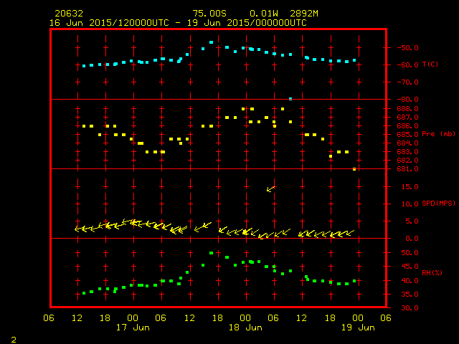Screen dimensions: 459x344
Task: Select the latitude text 75.00S
Action: tap(209, 14)
